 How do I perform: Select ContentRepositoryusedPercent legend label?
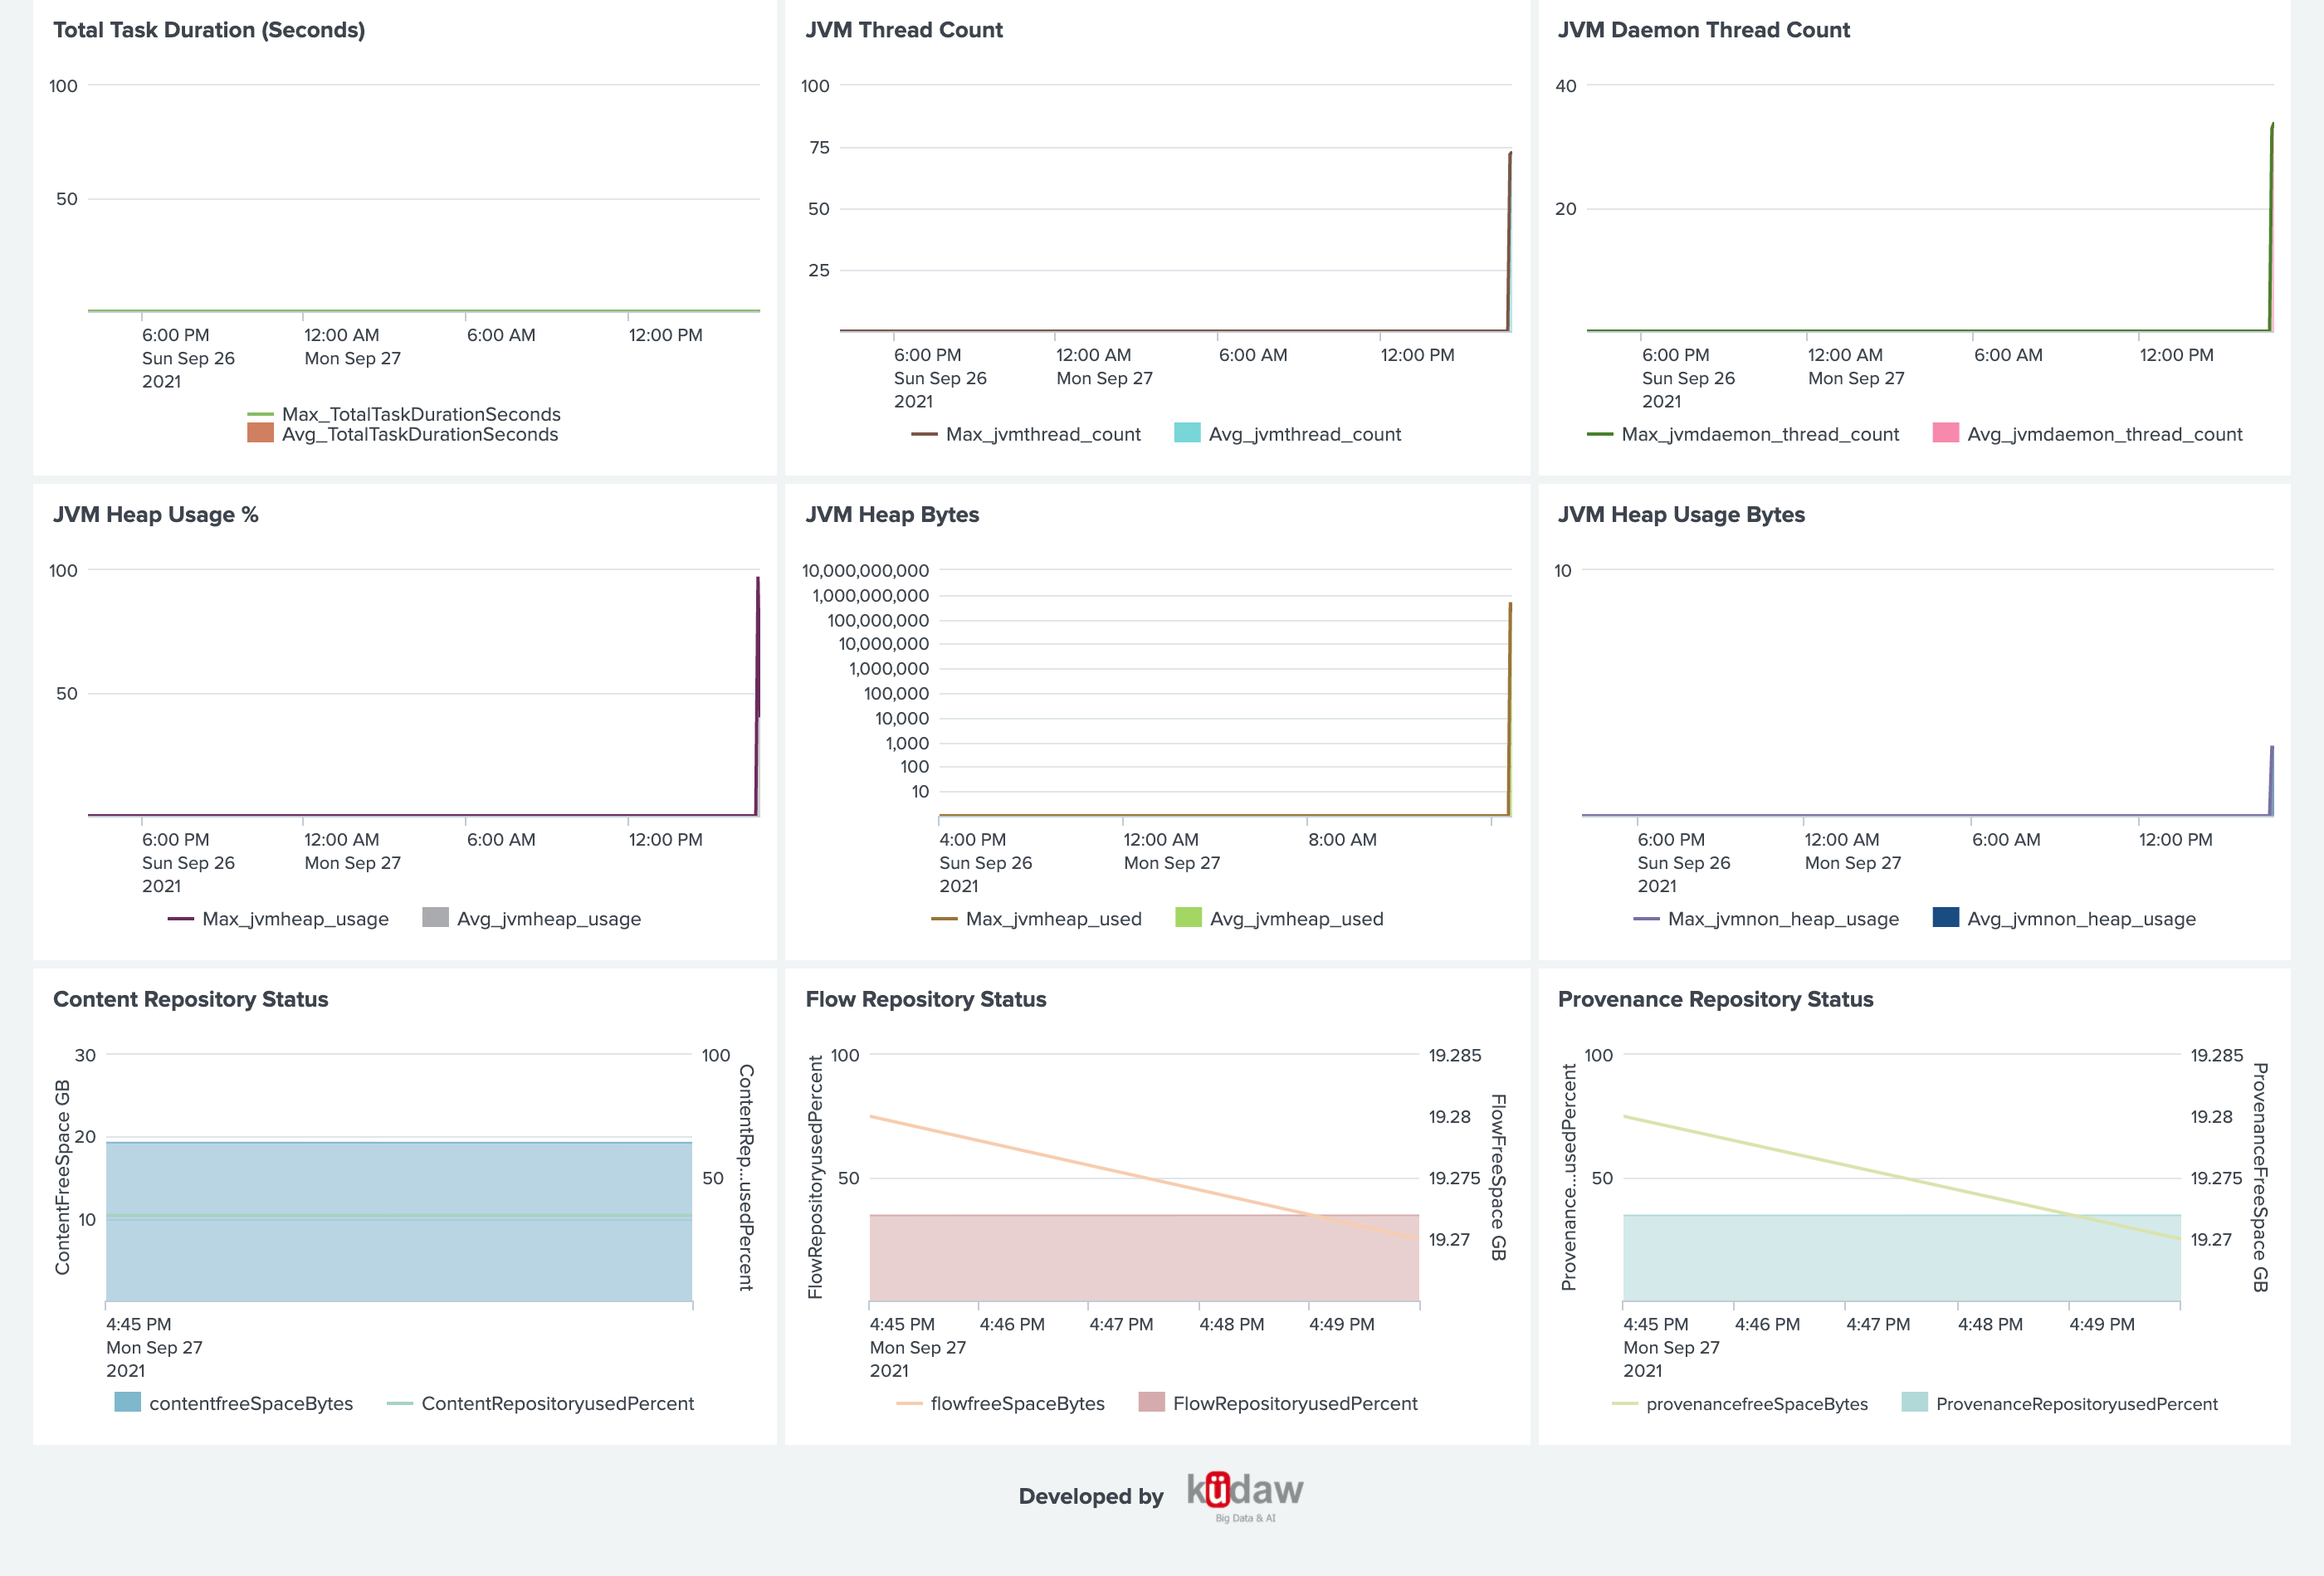558,1403
